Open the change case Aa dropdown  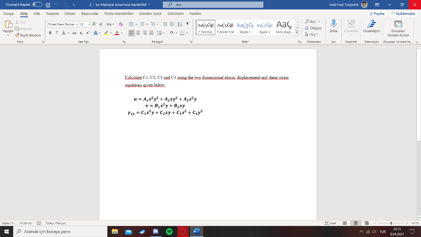coord(110,24)
